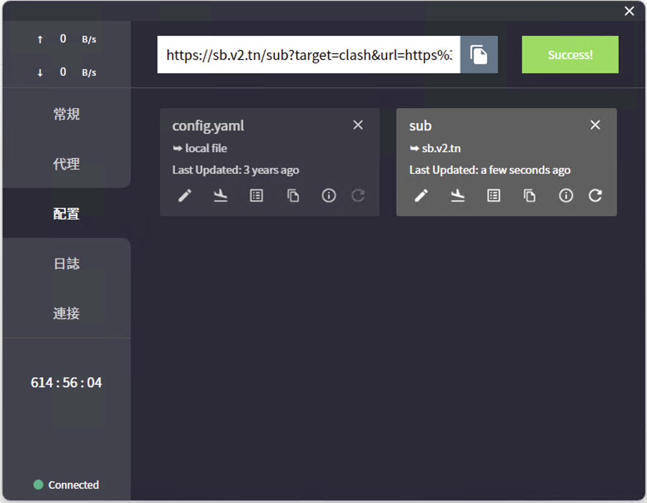The width and height of the screenshot is (647, 503).
Task: Open the 連接 (Connections) tab
Action: point(67,313)
